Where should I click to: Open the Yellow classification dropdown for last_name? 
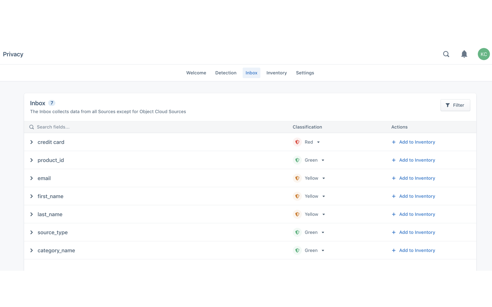pos(323,214)
